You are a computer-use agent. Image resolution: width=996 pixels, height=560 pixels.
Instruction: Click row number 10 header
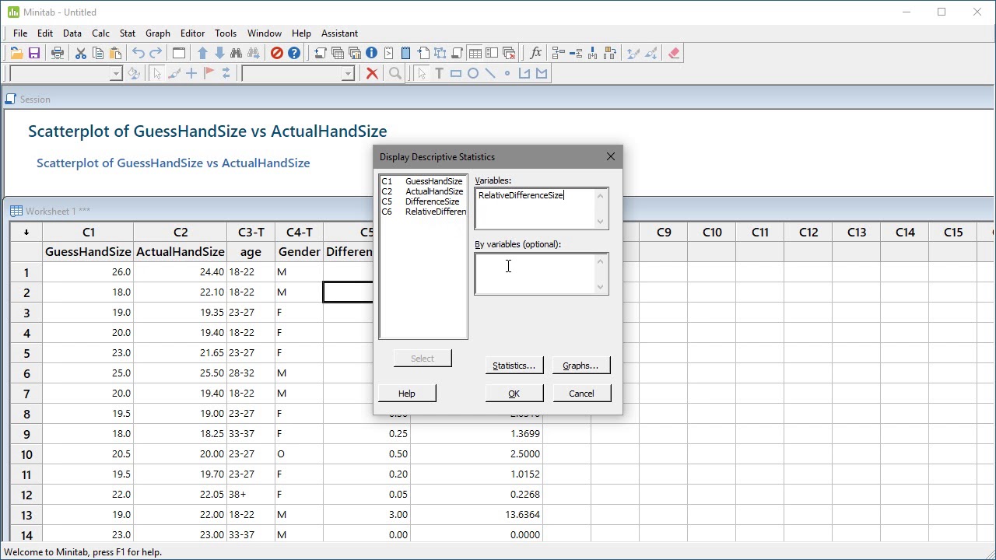click(26, 454)
